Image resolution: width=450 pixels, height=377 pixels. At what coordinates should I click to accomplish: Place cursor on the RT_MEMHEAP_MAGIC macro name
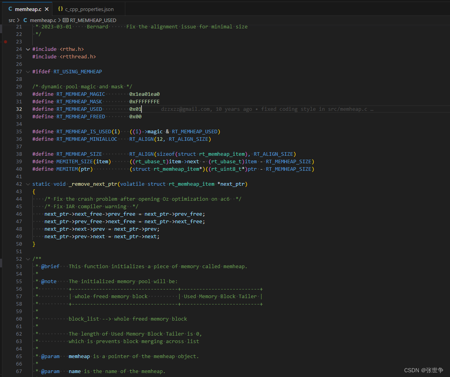(80, 94)
